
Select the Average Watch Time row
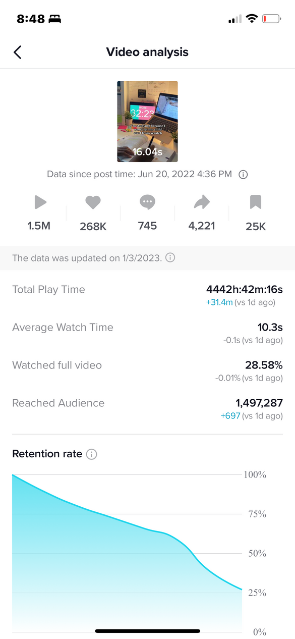147,333
